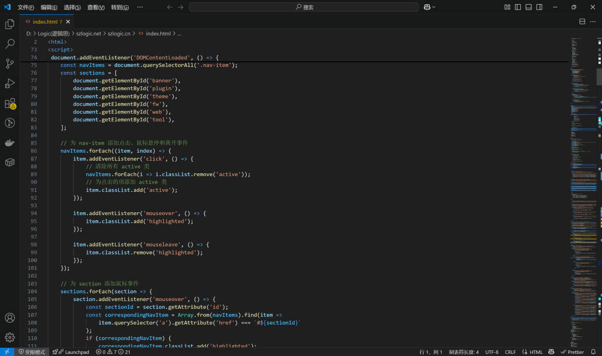
Task: Click 受限模式 restricted mode status
Action: [x=32, y=352]
